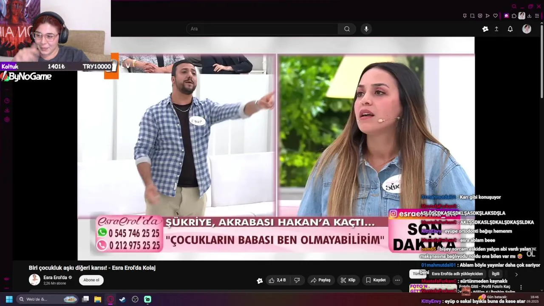Click the Windows taskbar search box

47,299
